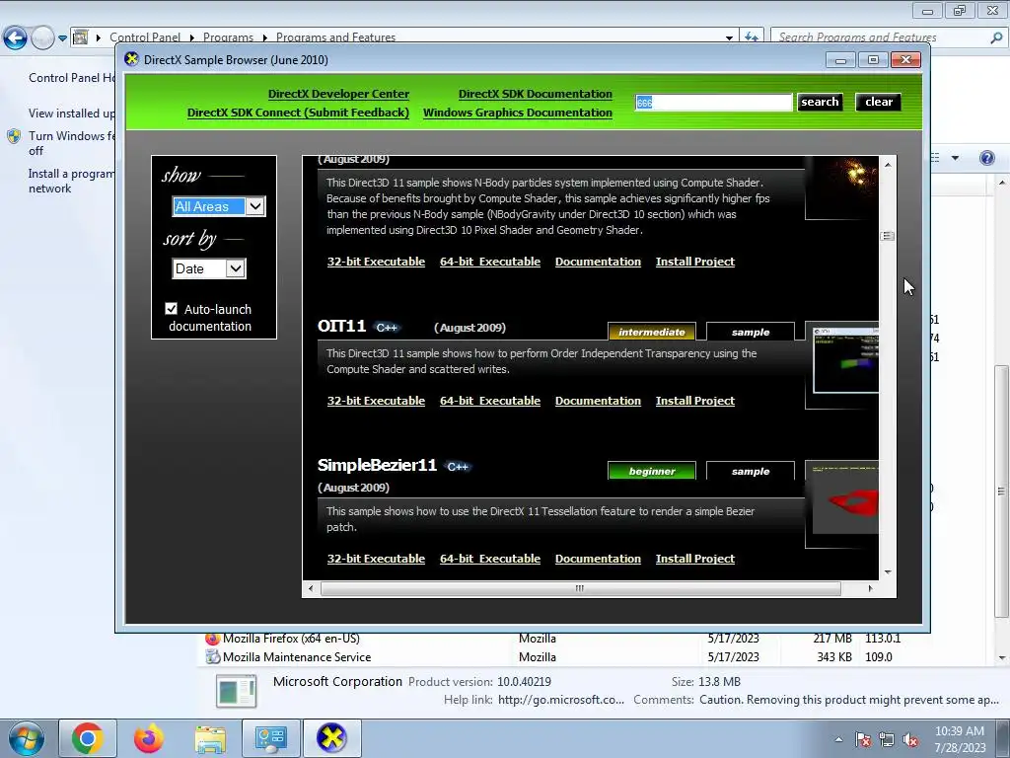Run OIT11 64-bit Executable

[x=490, y=401]
